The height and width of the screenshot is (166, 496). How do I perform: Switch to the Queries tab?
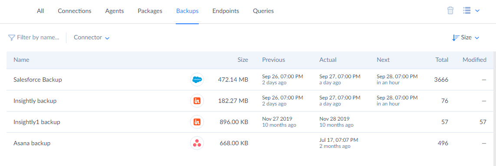(x=263, y=11)
